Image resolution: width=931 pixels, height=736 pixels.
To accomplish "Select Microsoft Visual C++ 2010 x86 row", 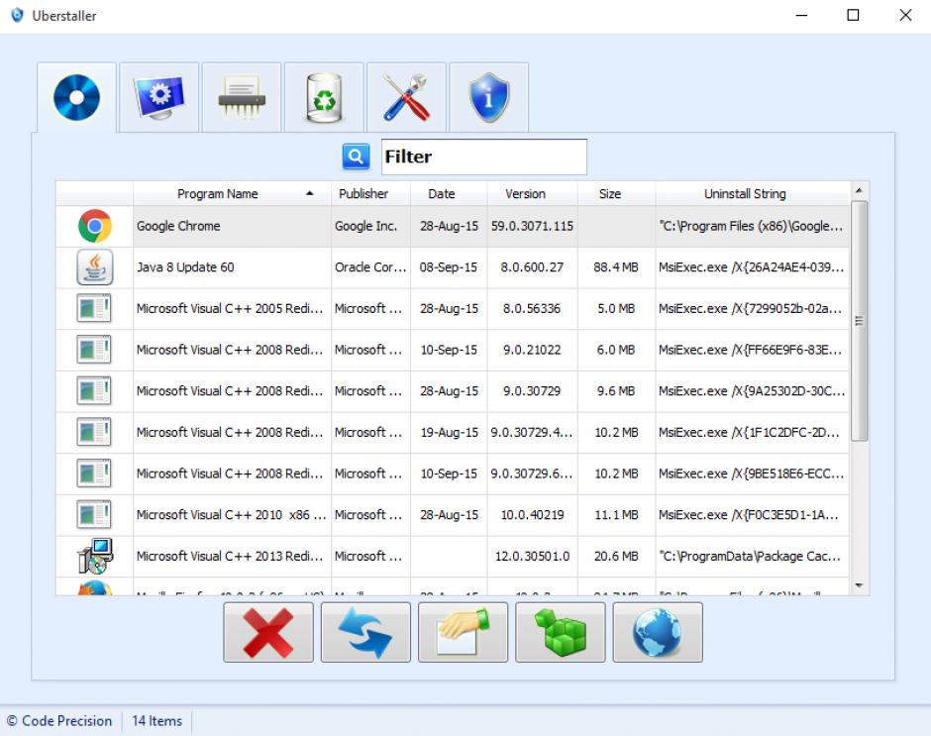I will pyautogui.click(x=453, y=515).
